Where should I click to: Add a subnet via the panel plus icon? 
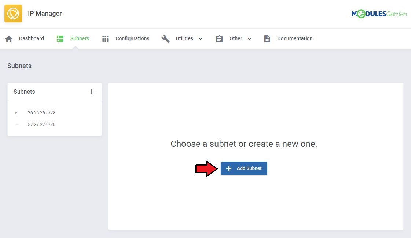[x=91, y=92]
